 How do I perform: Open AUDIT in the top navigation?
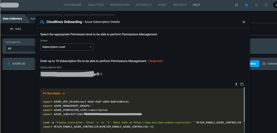click(162, 5)
